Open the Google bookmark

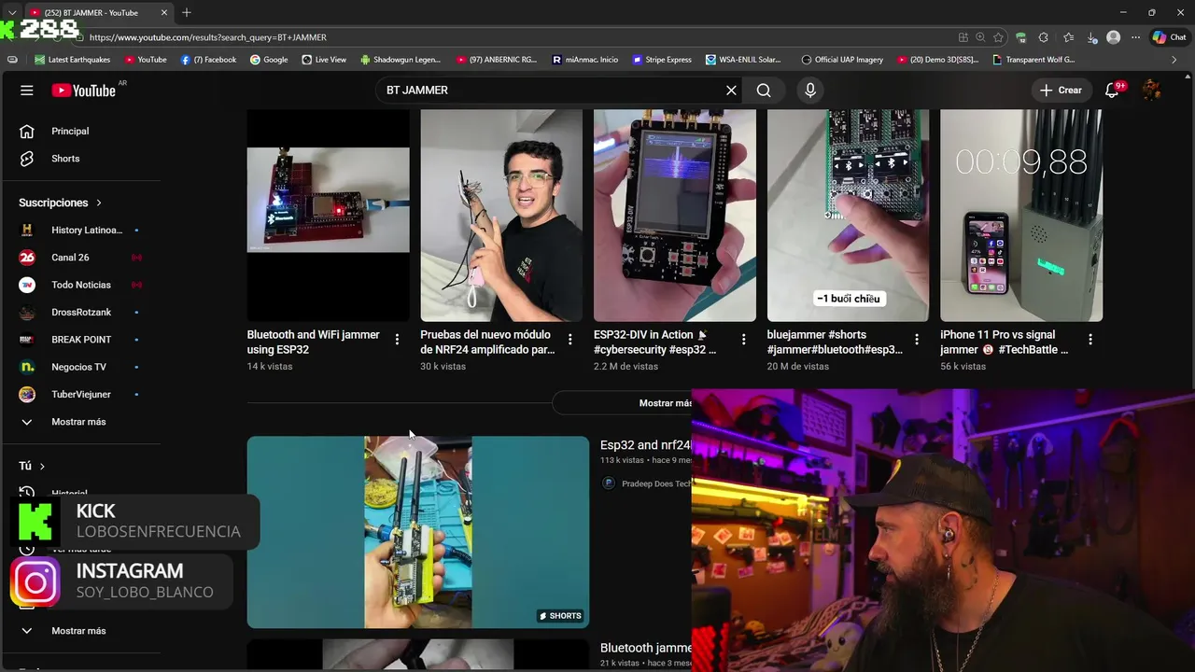click(x=269, y=60)
